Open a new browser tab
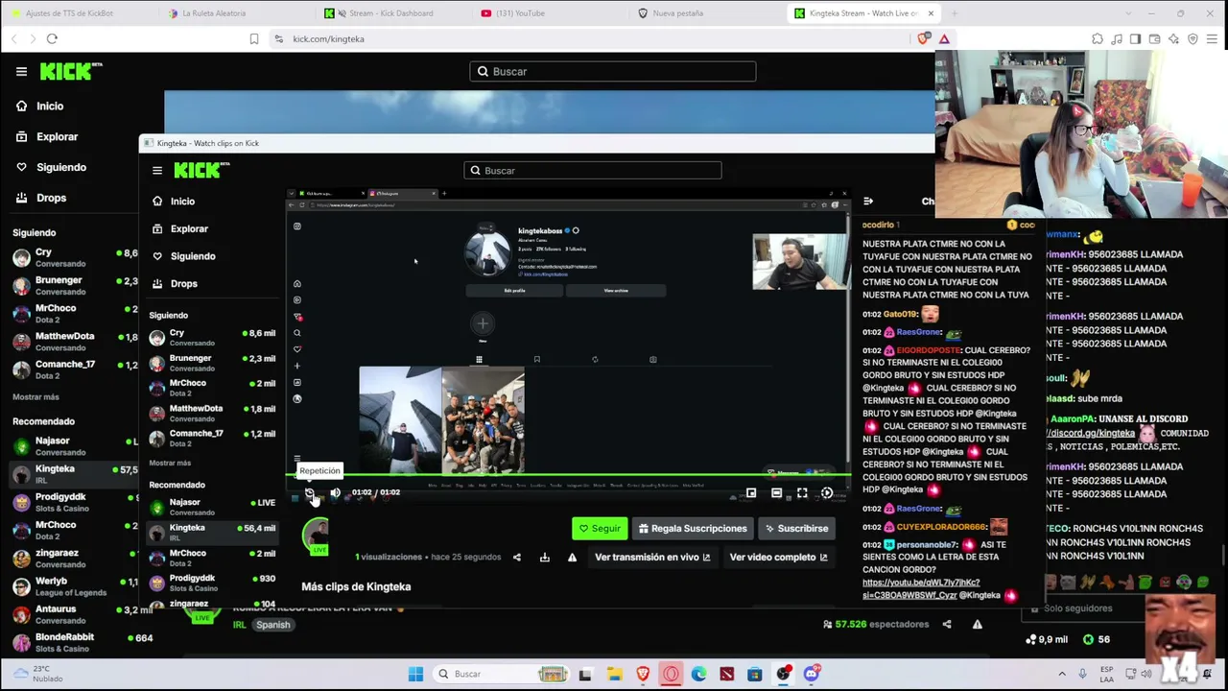Image resolution: width=1228 pixels, height=691 pixels. [x=954, y=13]
